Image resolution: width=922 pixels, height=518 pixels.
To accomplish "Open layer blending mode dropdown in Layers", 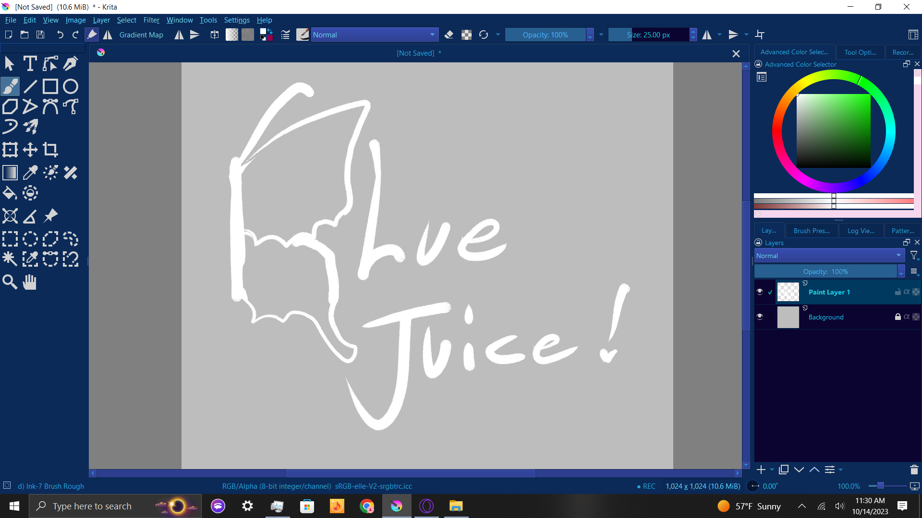I will tap(829, 256).
